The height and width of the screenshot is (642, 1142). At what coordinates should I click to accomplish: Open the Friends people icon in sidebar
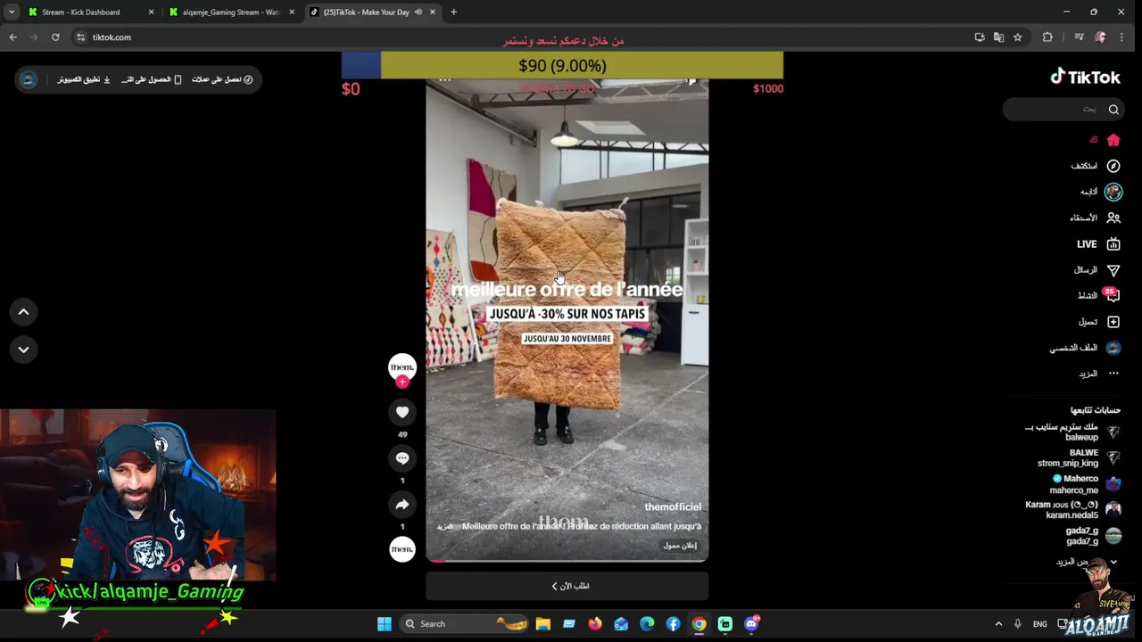coord(1113,218)
